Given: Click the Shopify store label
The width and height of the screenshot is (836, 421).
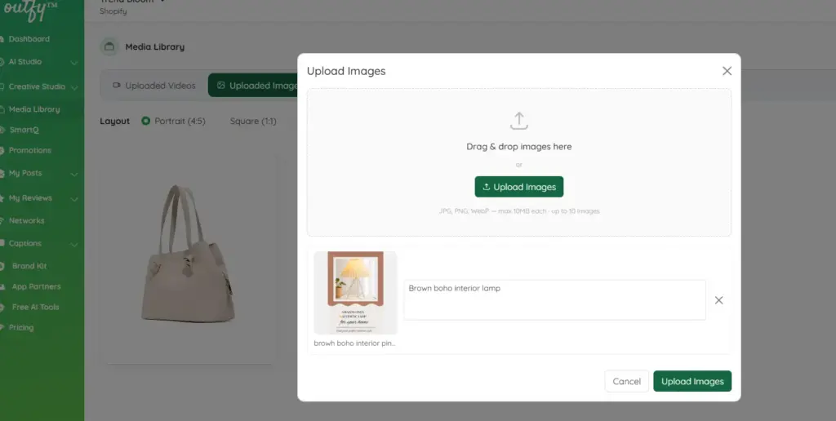Looking at the screenshot, I should [113, 11].
